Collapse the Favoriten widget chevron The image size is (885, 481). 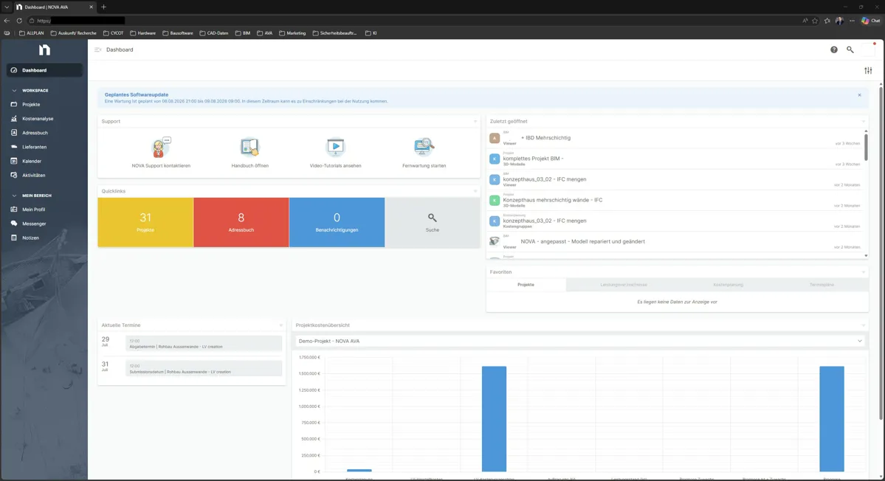863,271
